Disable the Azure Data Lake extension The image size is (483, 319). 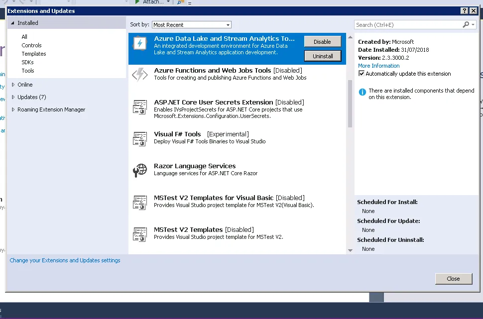pos(322,42)
